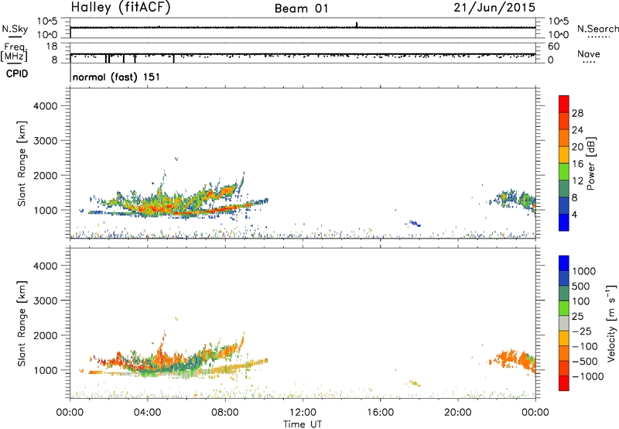Click the '16:00' time axis tick

(x=380, y=413)
